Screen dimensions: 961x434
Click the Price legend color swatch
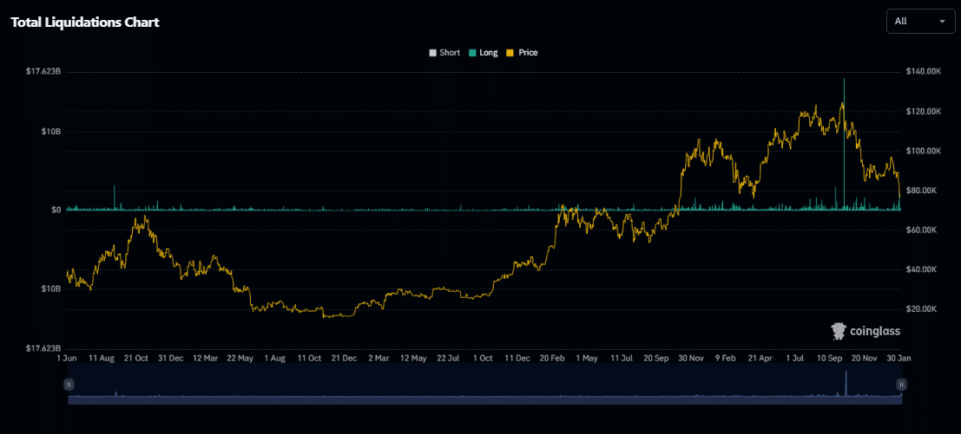(x=510, y=53)
